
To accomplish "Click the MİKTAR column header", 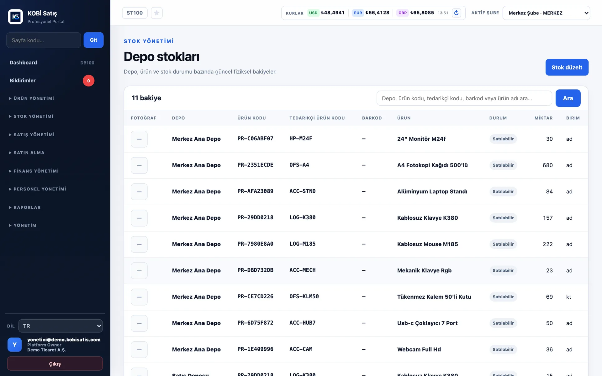I will [x=543, y=118].
